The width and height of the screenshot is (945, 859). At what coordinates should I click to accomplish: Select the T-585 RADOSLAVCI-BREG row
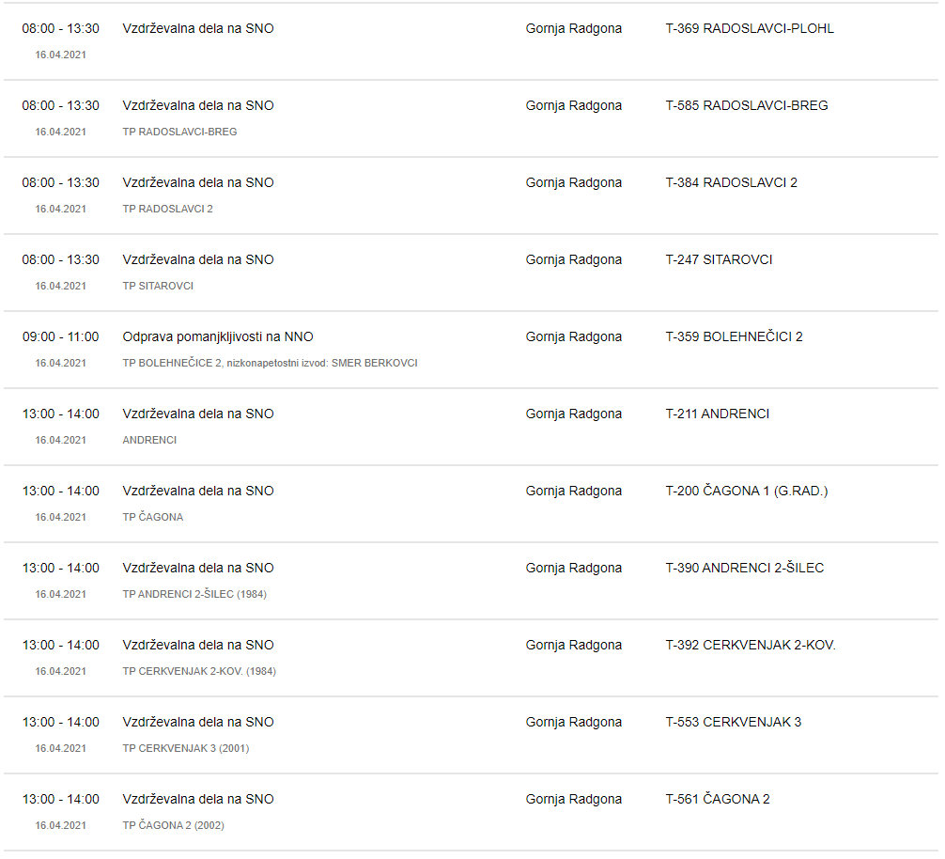tap(746, 105)
